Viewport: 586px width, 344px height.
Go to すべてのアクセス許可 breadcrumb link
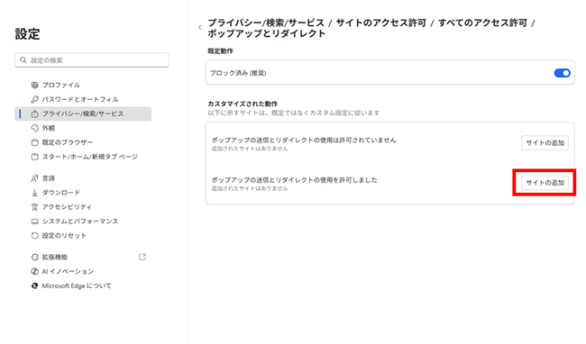point(482,23)
